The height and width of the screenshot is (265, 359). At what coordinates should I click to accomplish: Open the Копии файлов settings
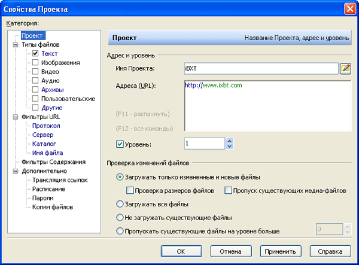(53, 207)
